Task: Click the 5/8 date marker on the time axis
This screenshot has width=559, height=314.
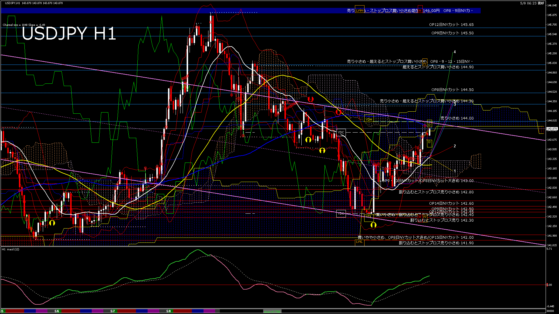Action: click(169, 311)
